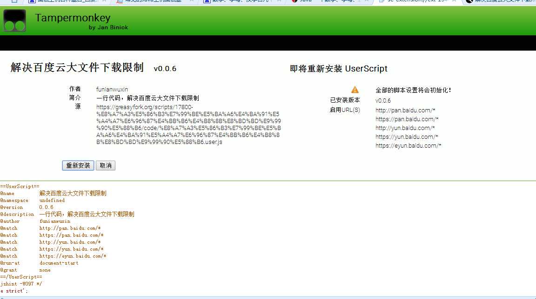Screen dimensions: 536x299
Task: Click http://yun.baidu.com/* in enabled URLs
Action: click(405, 128)
